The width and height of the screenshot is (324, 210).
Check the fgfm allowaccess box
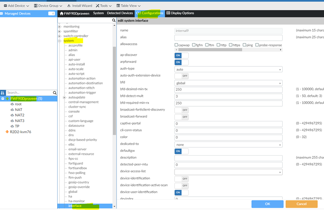click(x=194, y=45)
